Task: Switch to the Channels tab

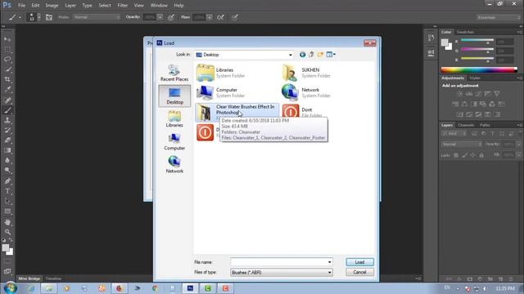Action: coord(466,125)
